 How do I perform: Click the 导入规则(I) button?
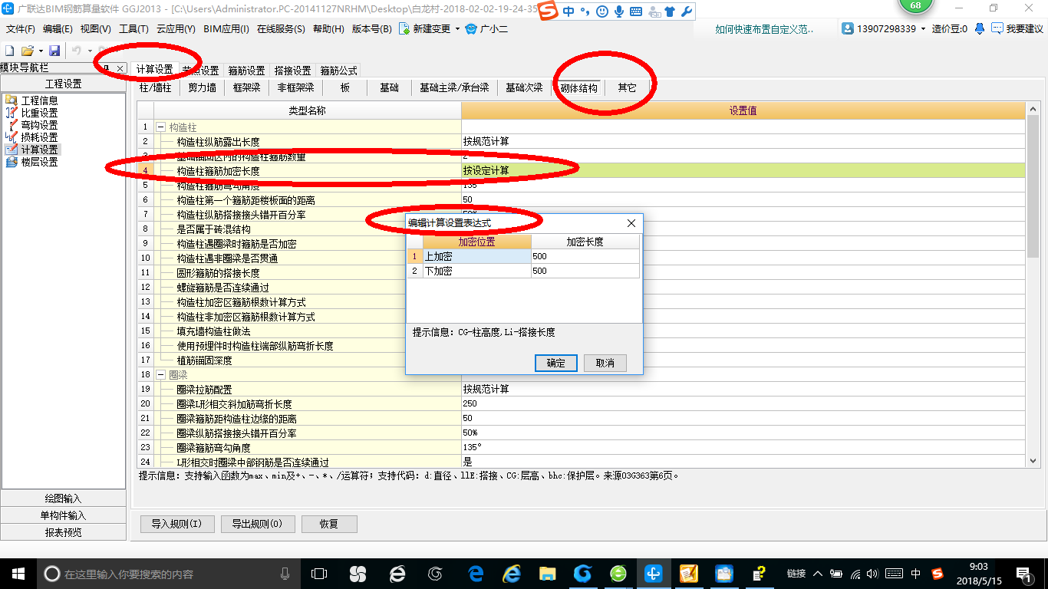176,524
